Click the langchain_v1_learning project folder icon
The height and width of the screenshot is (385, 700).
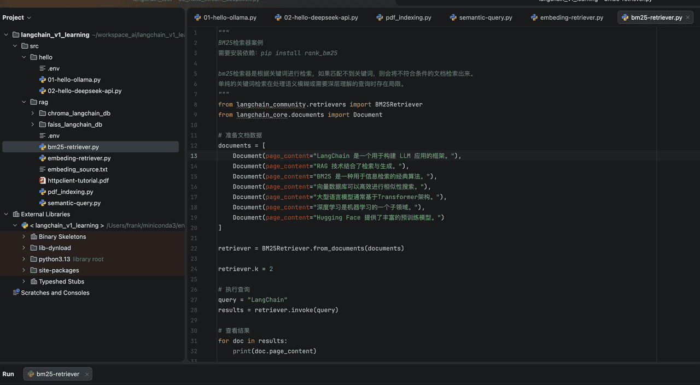[16, 35]
